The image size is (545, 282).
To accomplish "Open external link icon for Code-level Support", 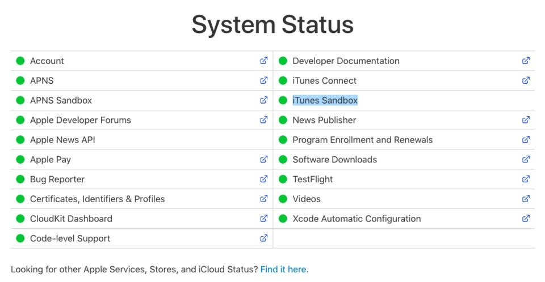I will [264, 238].
